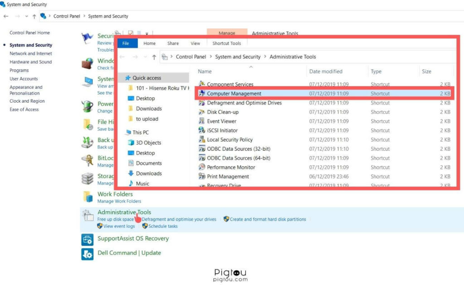Select This PC in navigation pane
Screen dimensions: 464x285
[140, 133]
